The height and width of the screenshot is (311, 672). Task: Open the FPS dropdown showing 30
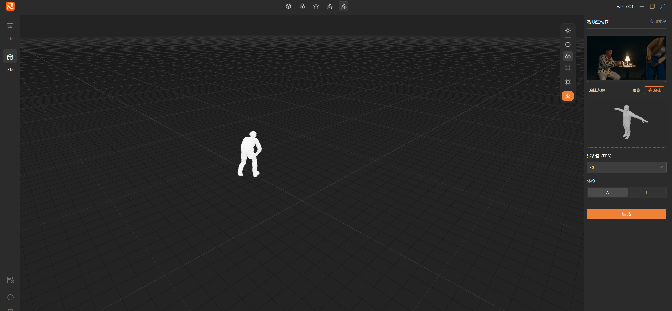click(x=627, y=167)
